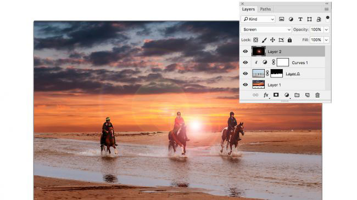Lock artboard nesting icon

281,40
